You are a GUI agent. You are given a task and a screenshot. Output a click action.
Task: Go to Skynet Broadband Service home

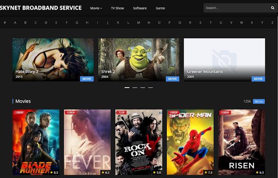(41, 8)
